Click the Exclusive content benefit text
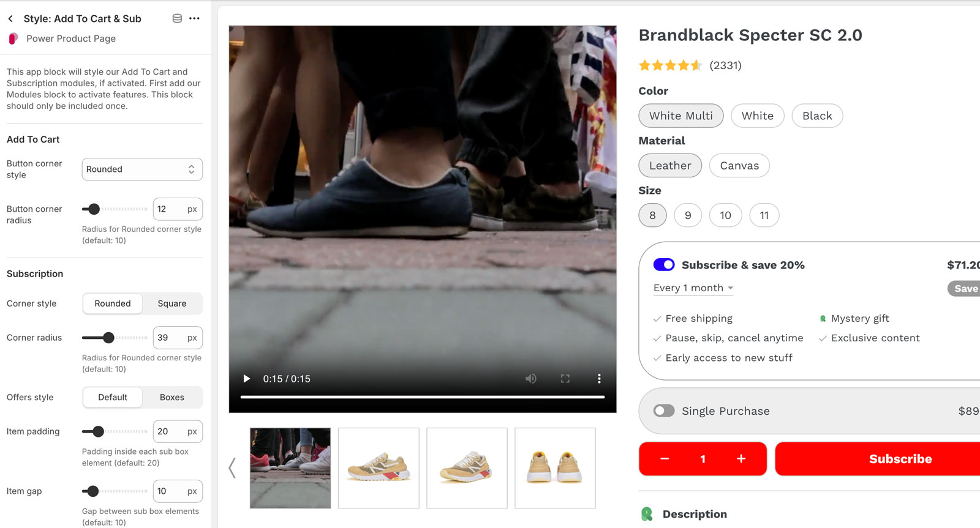Screen dimensions: 980x528 pos(875,338)
